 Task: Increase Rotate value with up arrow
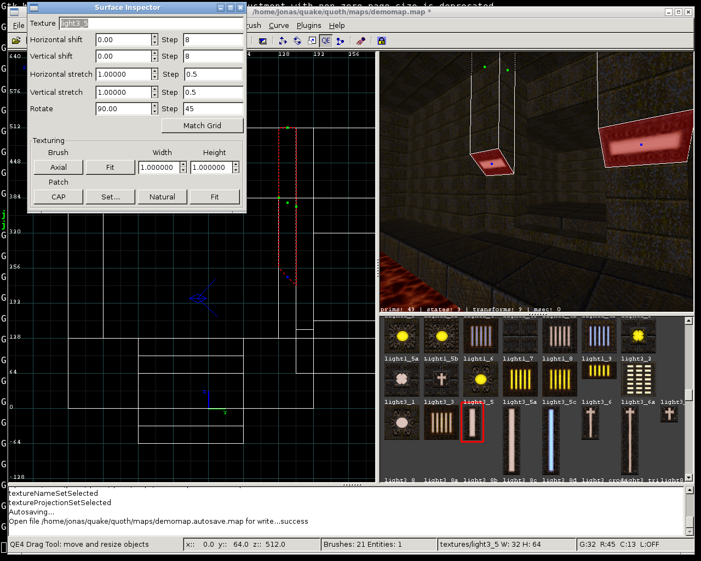coord(154,106)
